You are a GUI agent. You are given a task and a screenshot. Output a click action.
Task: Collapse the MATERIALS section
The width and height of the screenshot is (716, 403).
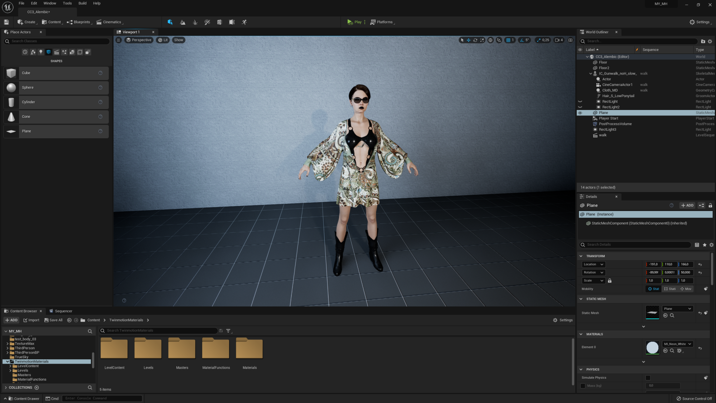581,335
